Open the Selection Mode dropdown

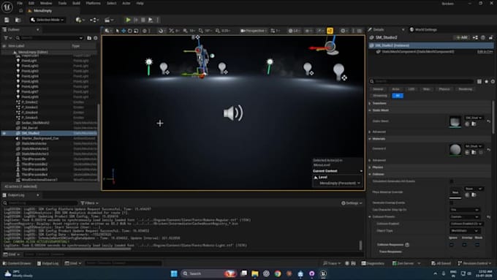(48, 20)
